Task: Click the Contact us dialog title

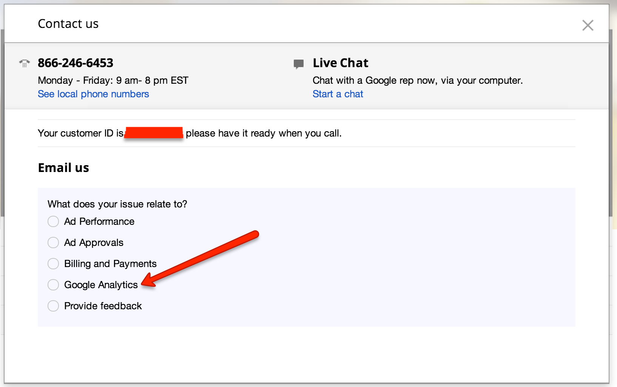Action: pyautogui.click(x=68, y=24)
